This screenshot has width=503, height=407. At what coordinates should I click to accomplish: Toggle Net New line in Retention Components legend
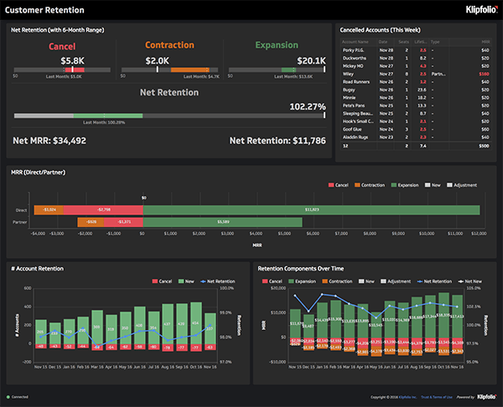[470, 281]
